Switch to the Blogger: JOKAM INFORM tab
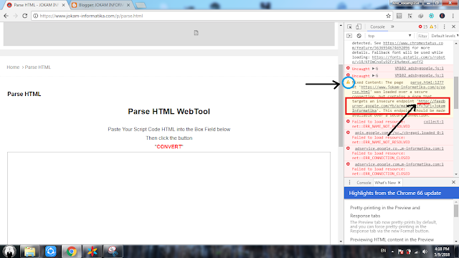The height and width of the screenshot is (258, 459). click(x=101, y=5)
